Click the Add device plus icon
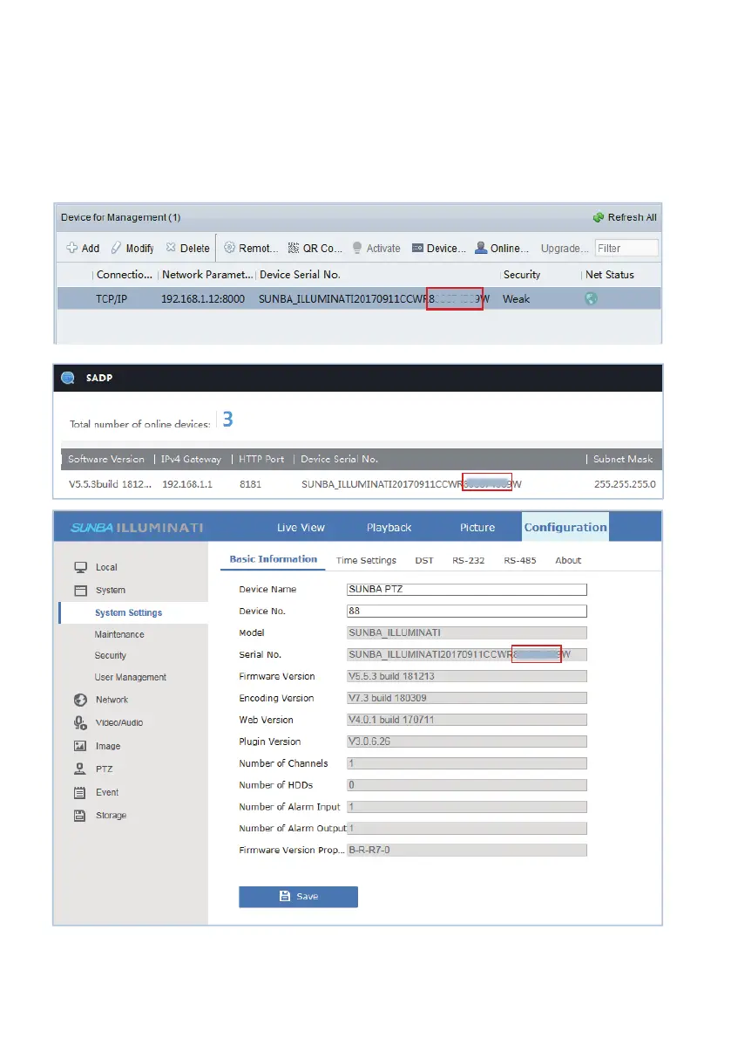 [72, 248]
